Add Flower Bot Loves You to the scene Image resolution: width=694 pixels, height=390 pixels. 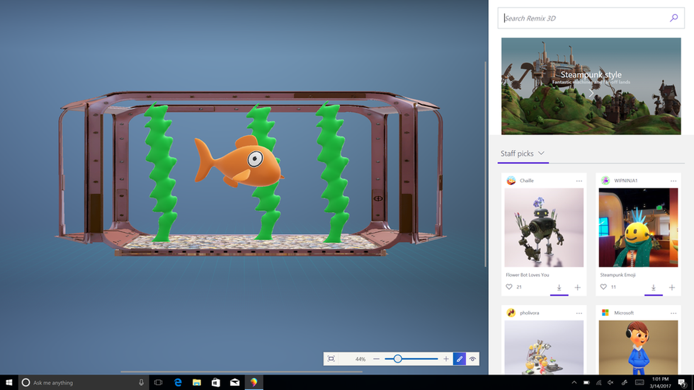[x=577, y=287]
